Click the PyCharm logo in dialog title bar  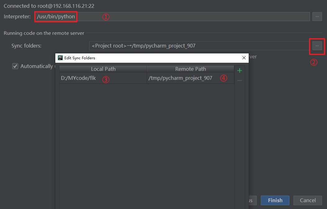60,58
